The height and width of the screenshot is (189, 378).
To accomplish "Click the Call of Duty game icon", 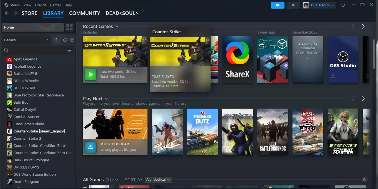I will 9,110.
